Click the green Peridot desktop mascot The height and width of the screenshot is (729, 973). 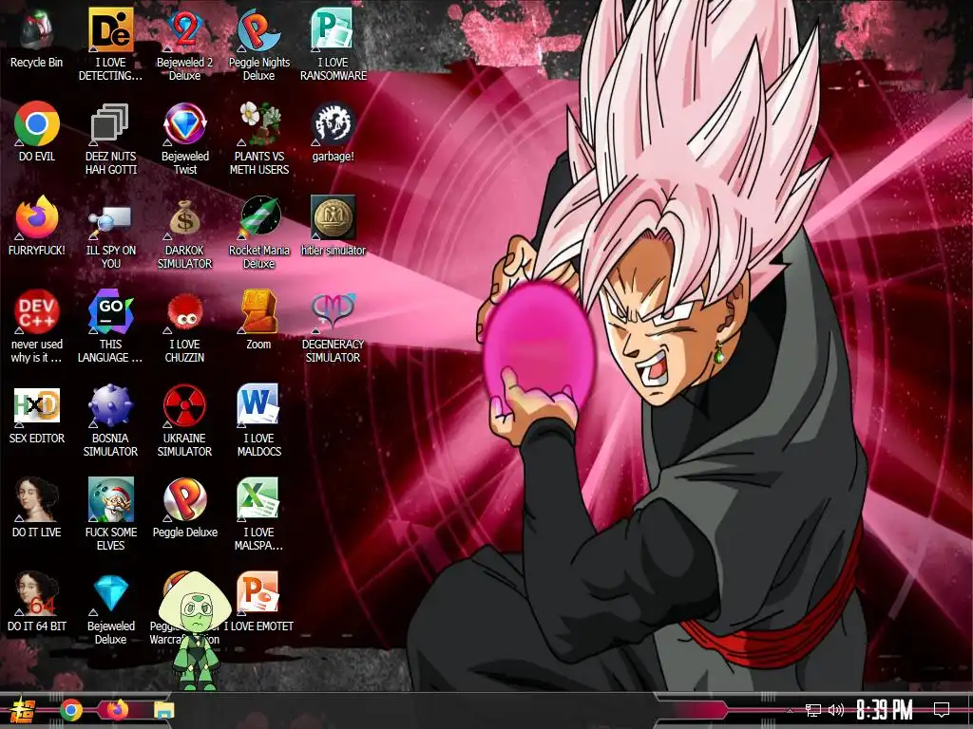196,630
